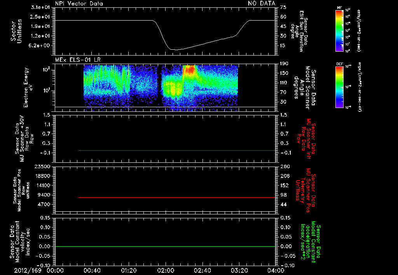The height and width of the screenshot is (275, 398).
Task: Click the 02:40 time axis marker
Action: click(202, 270)
